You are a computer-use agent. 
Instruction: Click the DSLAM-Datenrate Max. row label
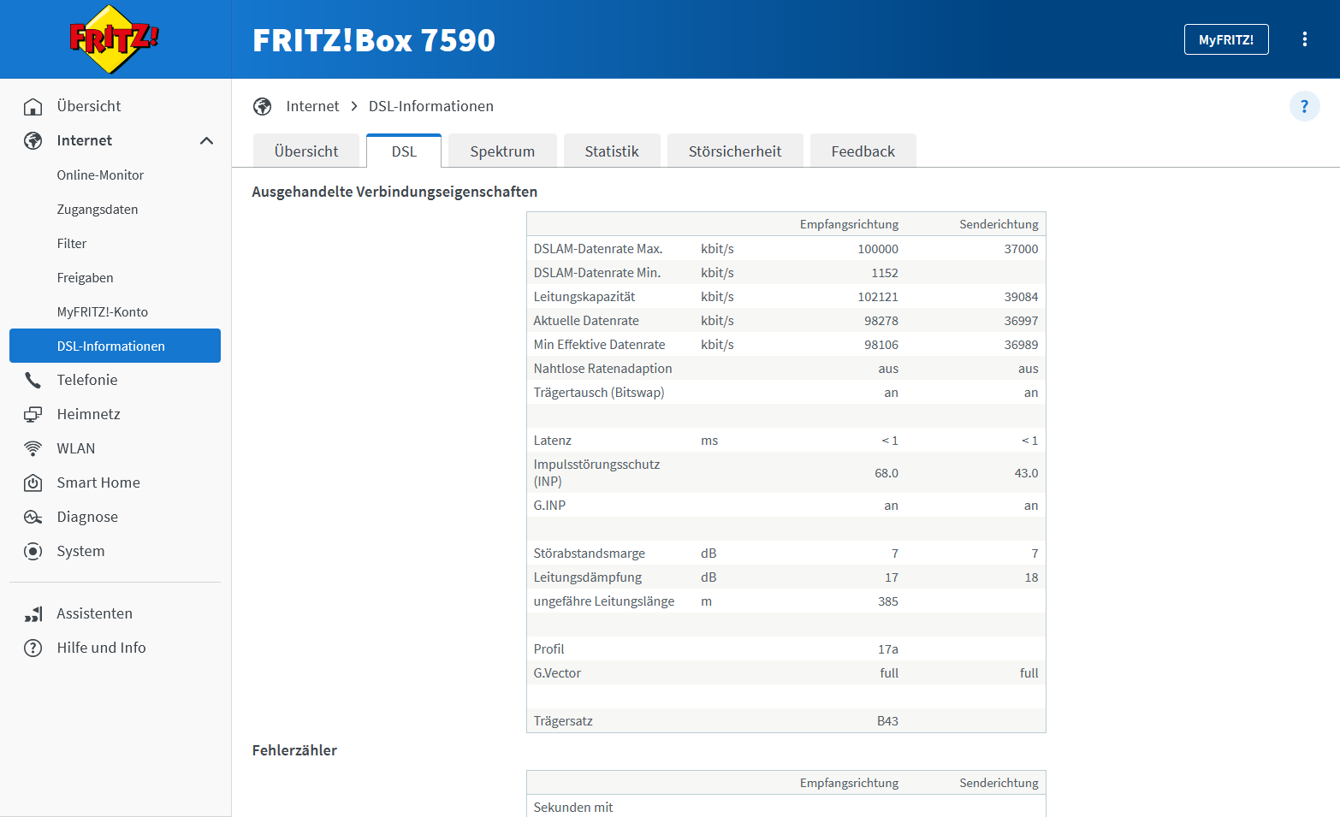(598, 249)
